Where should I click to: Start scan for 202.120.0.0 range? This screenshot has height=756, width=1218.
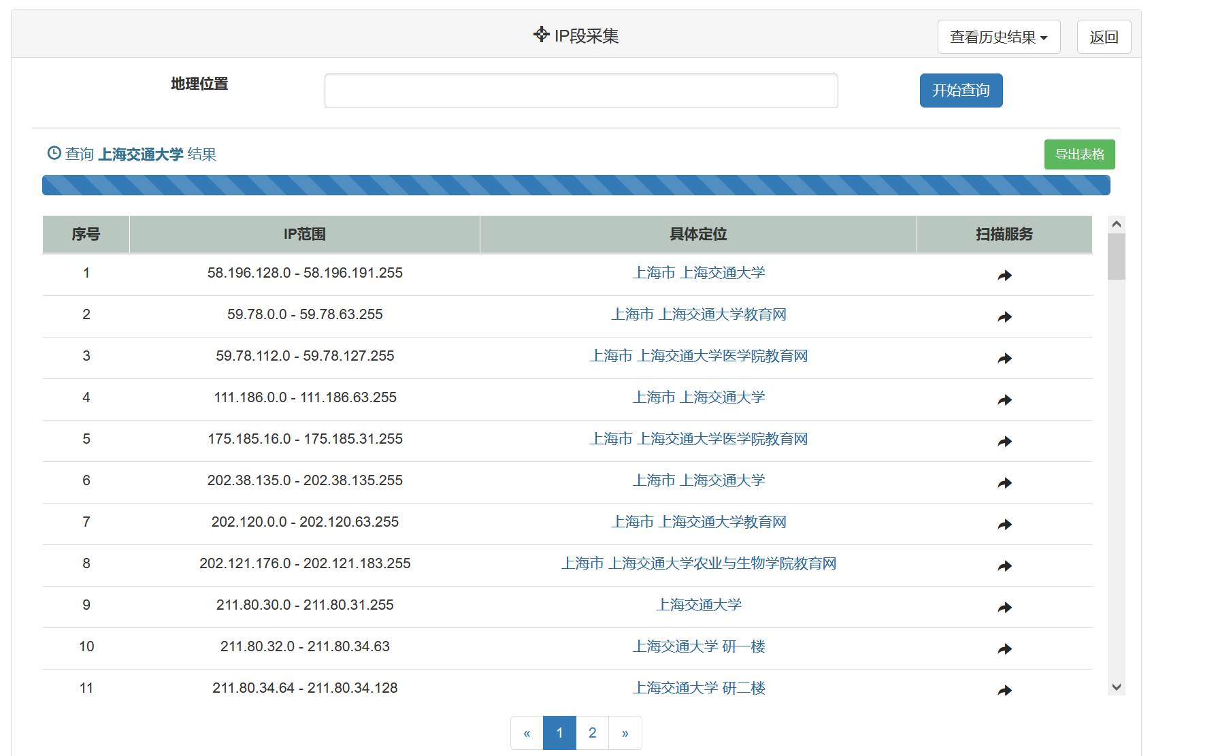tap(1004, 524)
